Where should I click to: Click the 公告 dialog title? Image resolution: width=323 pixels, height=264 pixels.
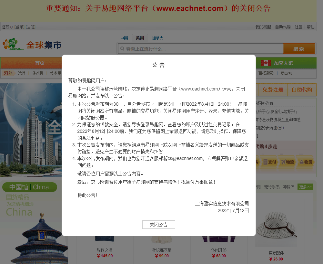pyautogui.click(x=158, y=65)
